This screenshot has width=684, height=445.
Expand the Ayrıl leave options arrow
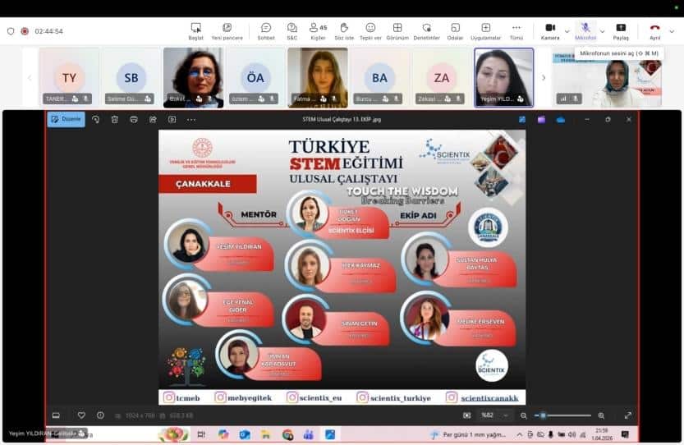[671, 31]
